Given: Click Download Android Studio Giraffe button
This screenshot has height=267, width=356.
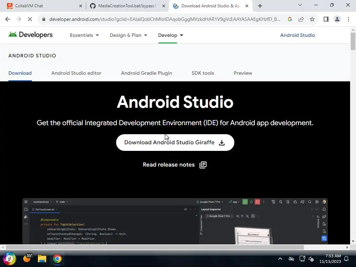Looking at the screenshot, I should pos(175,143).
